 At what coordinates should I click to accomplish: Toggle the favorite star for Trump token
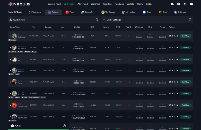click(x=10, y=82)
